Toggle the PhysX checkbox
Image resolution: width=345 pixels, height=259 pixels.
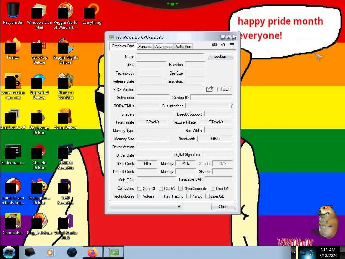188,196
